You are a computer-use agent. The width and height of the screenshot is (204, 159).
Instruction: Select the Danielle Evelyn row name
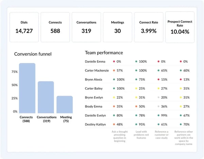click(95, 115)
